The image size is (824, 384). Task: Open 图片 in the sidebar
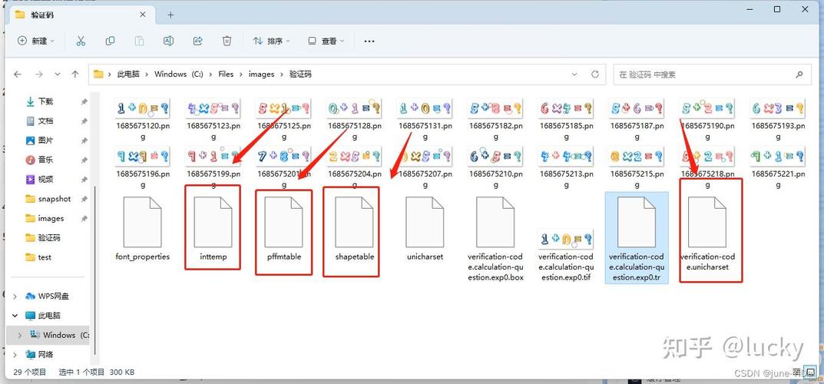(46, 141)
